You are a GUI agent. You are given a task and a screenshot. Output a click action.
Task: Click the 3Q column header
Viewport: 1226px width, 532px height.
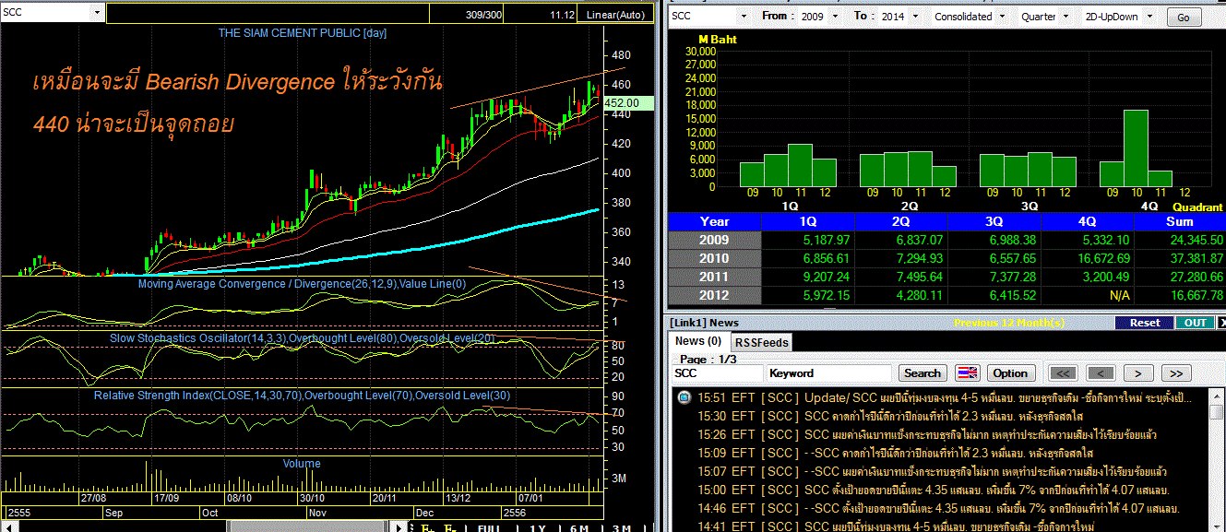pos(994,221)
